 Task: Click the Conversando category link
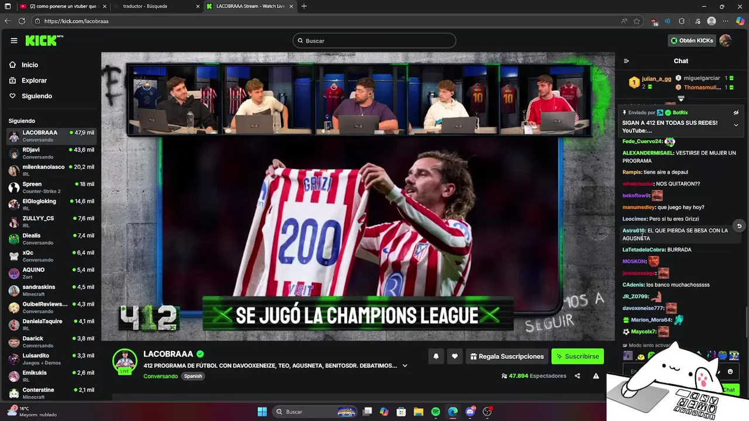coord(160,376)
